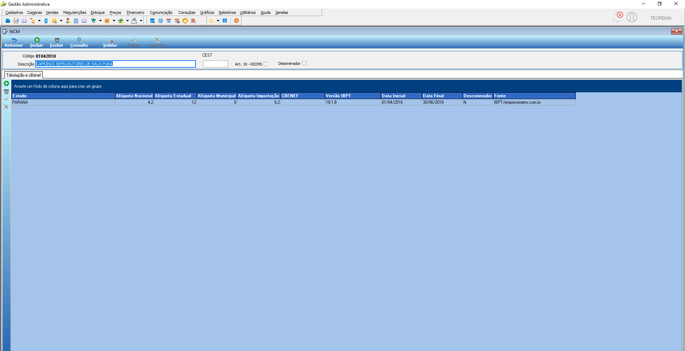Sort by Versão IBPT column header
Screen dimensions: 685x351
pos(352,96)
